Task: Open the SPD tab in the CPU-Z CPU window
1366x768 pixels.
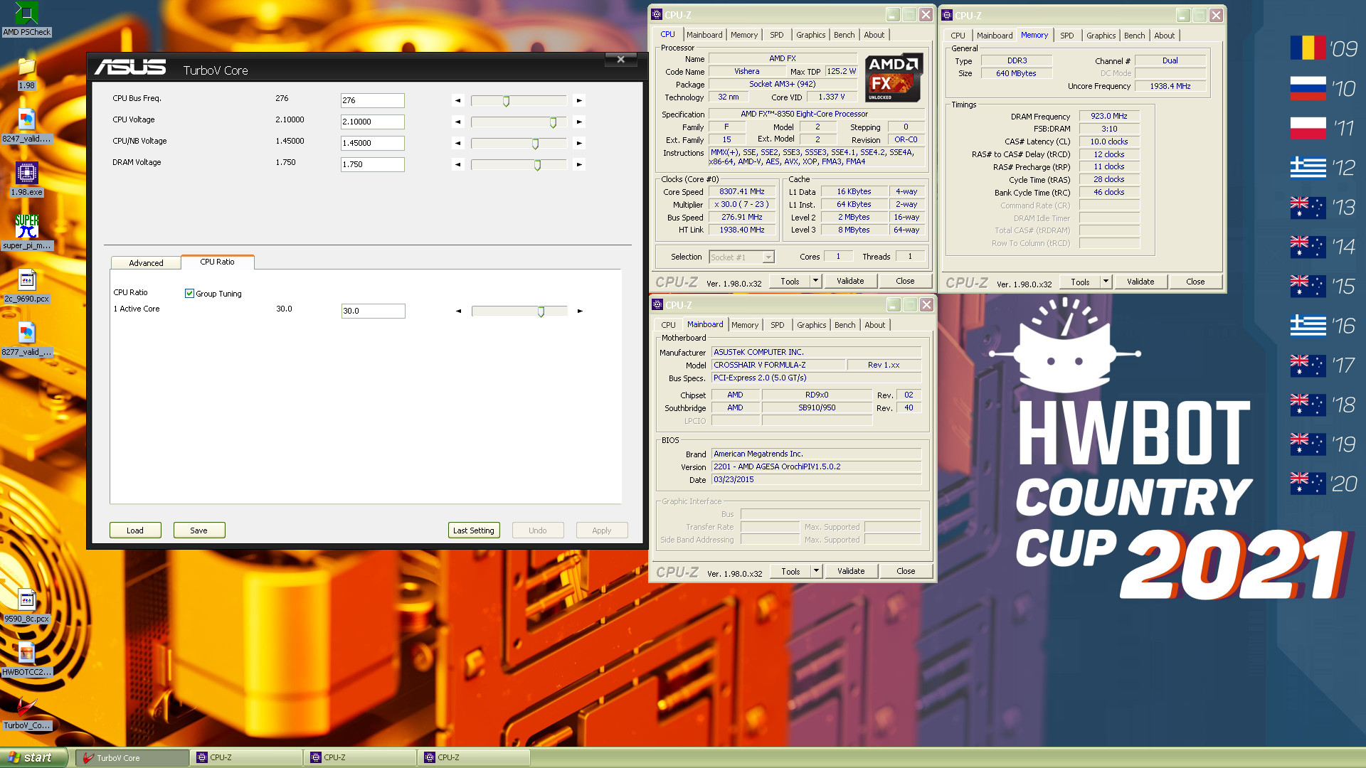Action: click(777, 35)
